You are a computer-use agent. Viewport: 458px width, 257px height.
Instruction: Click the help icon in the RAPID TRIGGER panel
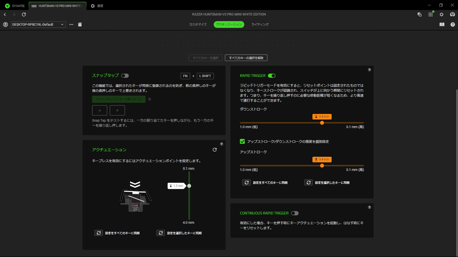pos(369,70)
